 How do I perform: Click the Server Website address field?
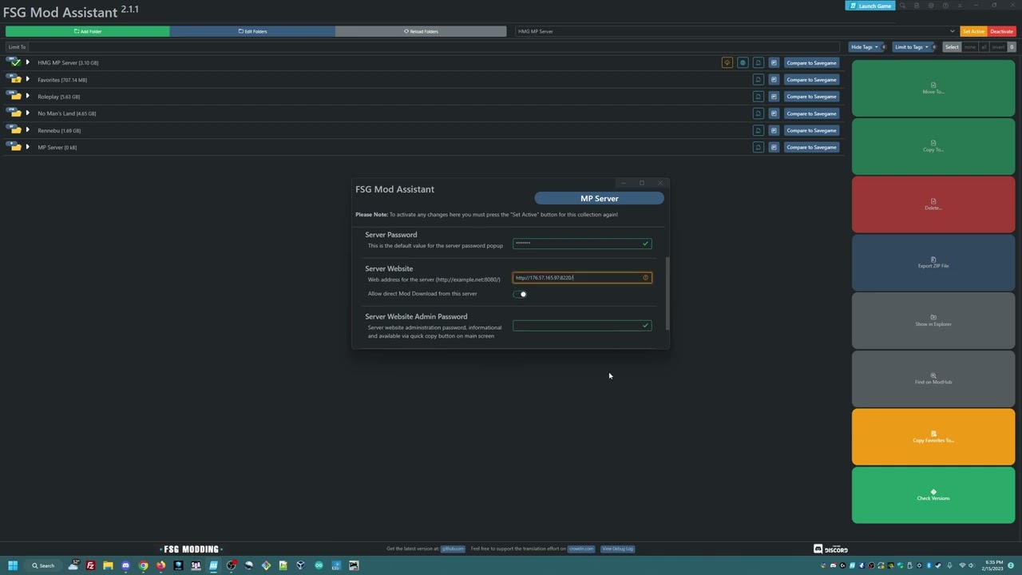(x=582, y=277)
